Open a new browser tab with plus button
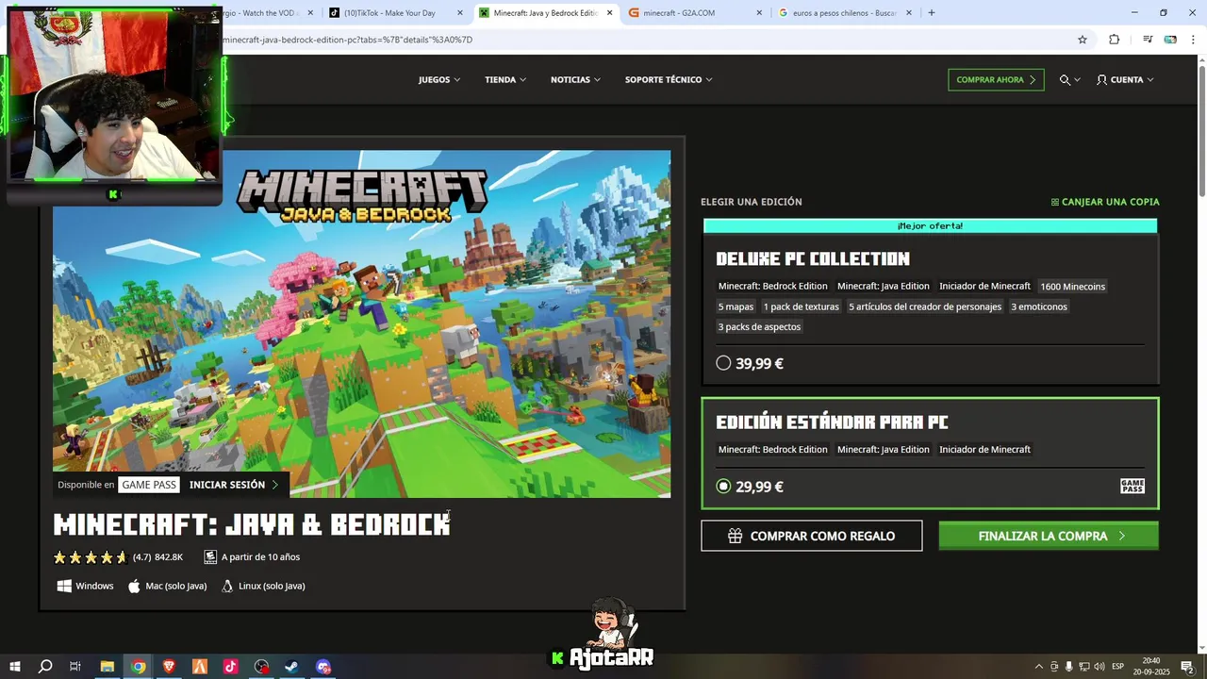Image resolution: width=1207 pixels, height=679 pixels. pyautogui.click(x=932, y=13)
